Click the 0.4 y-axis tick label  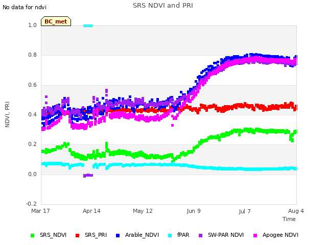point(32,114)
